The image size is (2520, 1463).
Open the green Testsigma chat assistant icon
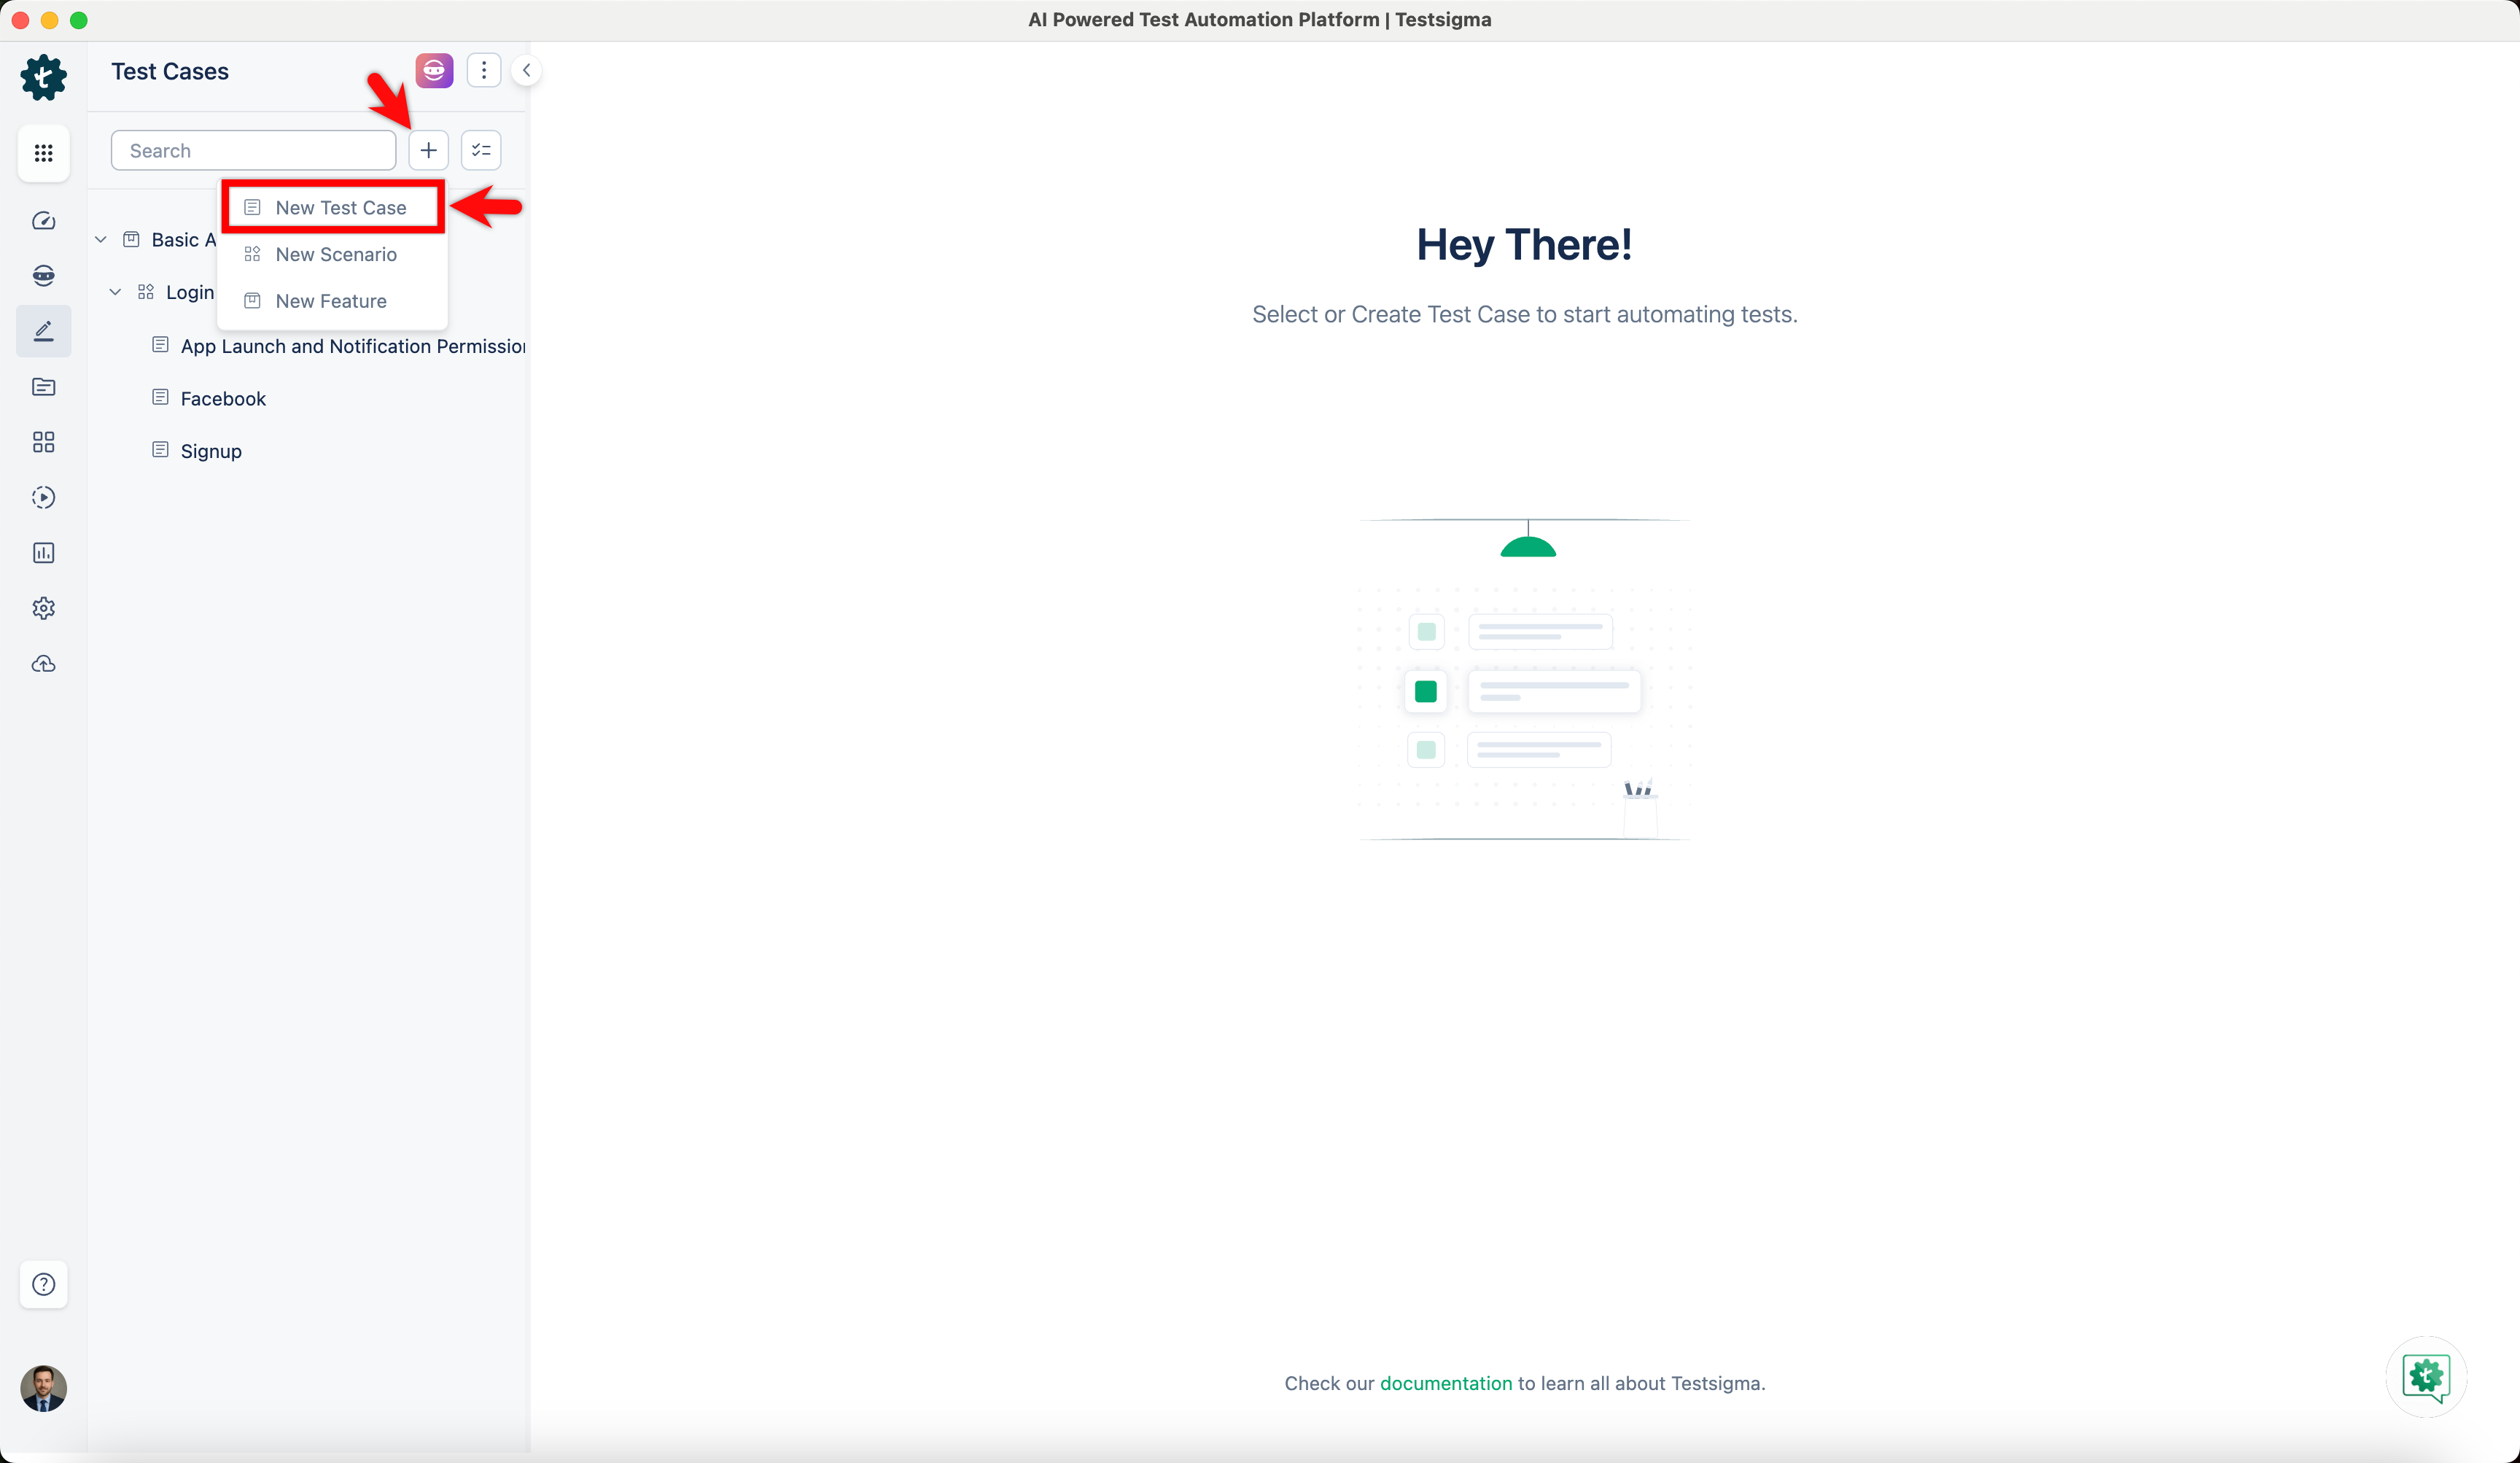(2425, 1377)
